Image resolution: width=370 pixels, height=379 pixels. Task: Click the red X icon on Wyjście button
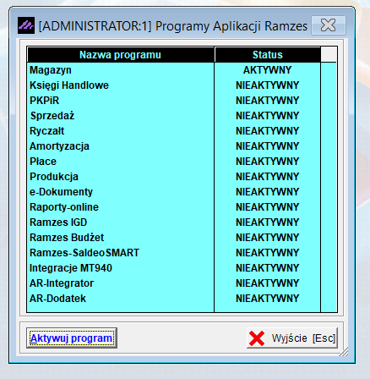click(x=257, y=338)
